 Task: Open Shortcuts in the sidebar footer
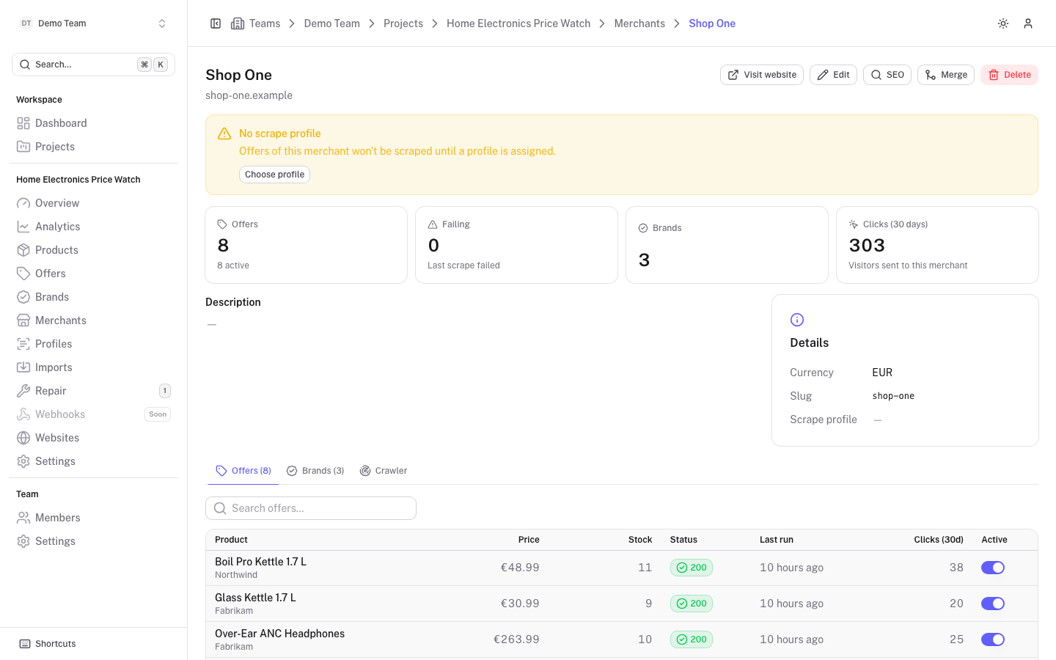click(48, 644)
